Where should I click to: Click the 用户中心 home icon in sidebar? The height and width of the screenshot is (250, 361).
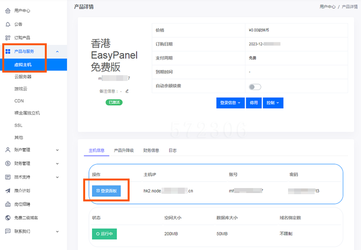click(8, 10)
